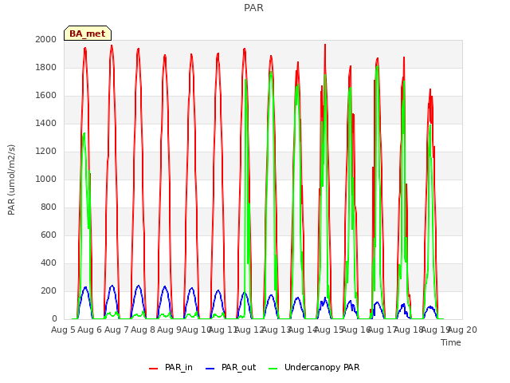Click the Aug 20 x-axis tick label
The width and height of the screenshot is (510, 383).
pos(462,330)
